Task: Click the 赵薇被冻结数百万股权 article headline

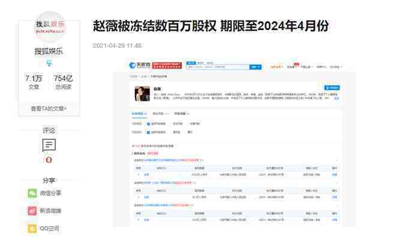Action: click(x=211, y=26)
